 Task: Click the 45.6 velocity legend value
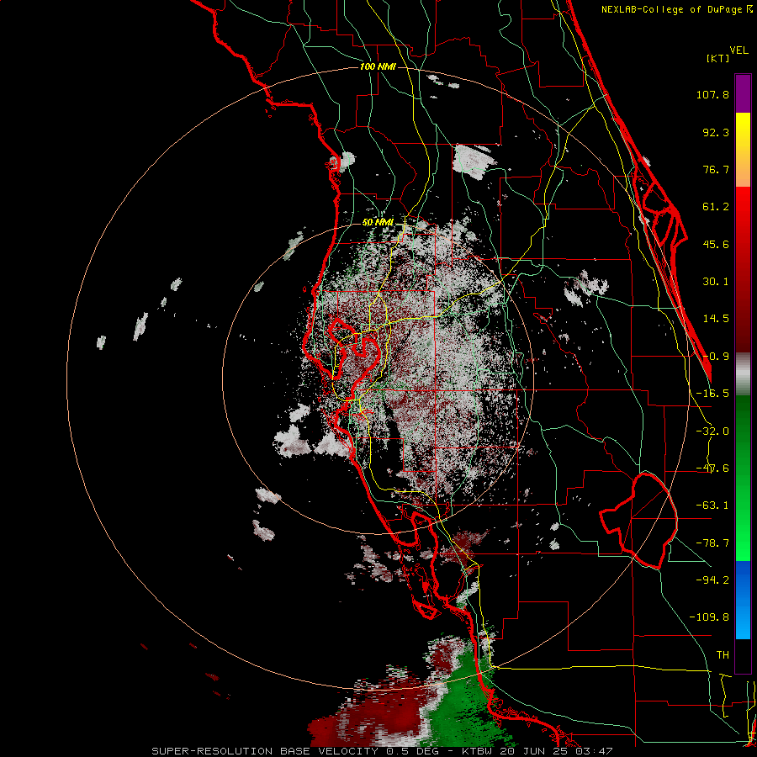click(716, 244)
